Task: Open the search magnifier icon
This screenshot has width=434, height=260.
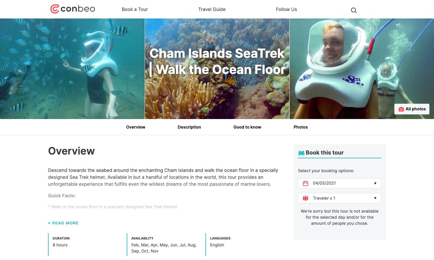Action: coord(354,10)
